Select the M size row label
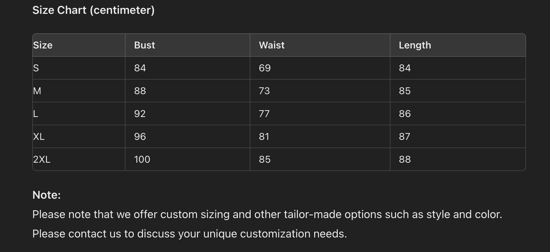Screen dimensions: 550x252 [37, 91]
